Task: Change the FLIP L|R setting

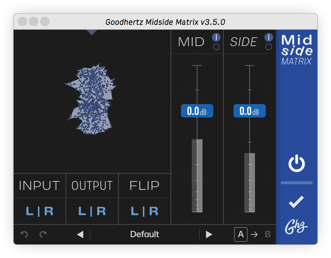Action: pyautogui.click(x=145, y=211)
